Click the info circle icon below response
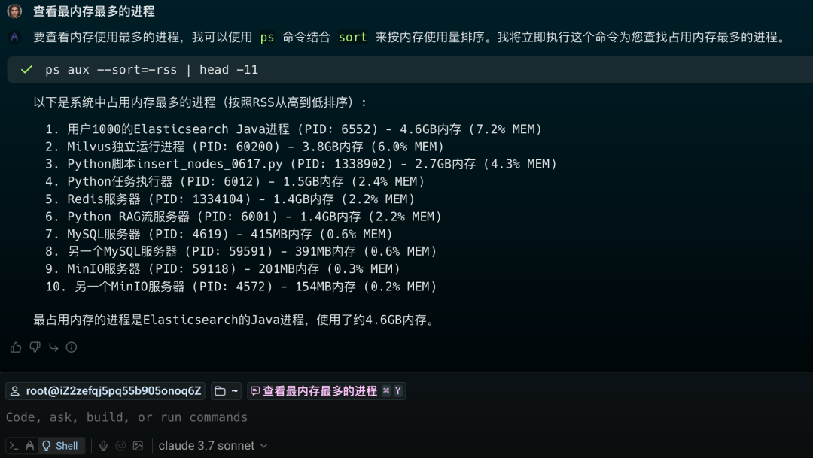The width and height of the screenshot is (813, 458). (72, 347)
